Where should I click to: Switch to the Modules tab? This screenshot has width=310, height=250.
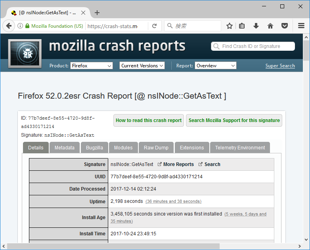coord(123,148)
